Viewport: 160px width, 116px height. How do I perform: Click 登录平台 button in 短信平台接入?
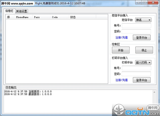[x=142, y=38]
